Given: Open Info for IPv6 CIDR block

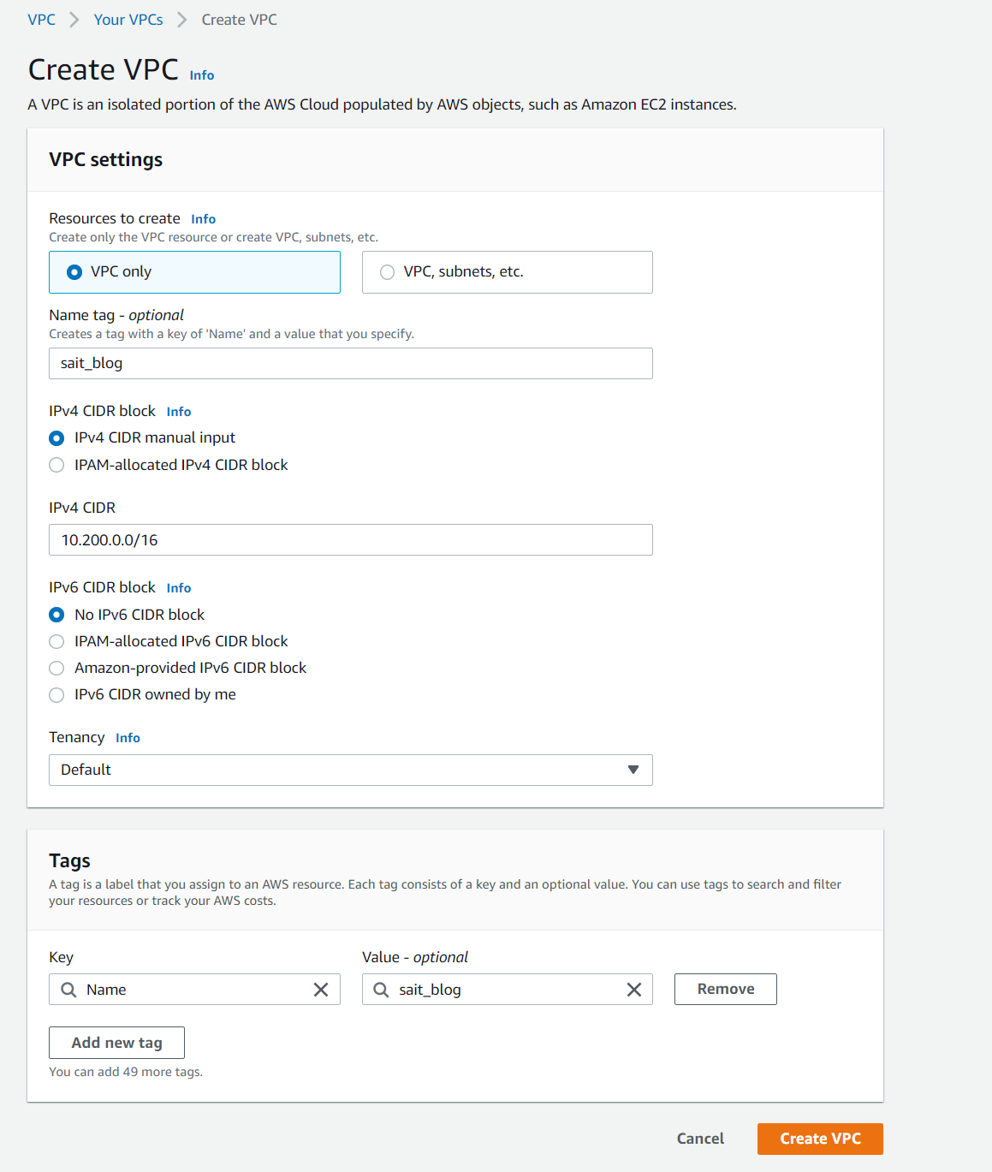Looking at the screenshot, I should [179, 588].
